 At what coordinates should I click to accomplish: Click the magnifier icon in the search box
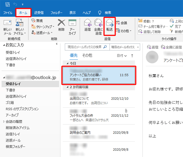(105, 47)
